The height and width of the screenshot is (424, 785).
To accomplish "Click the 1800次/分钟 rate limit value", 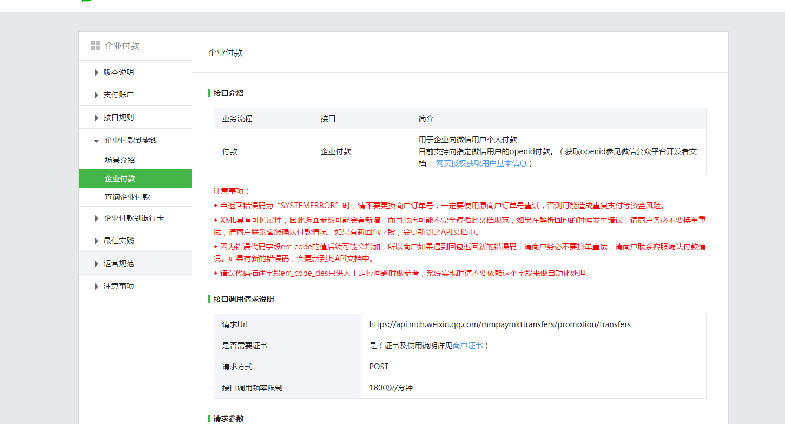I will (x=391, y=388).
